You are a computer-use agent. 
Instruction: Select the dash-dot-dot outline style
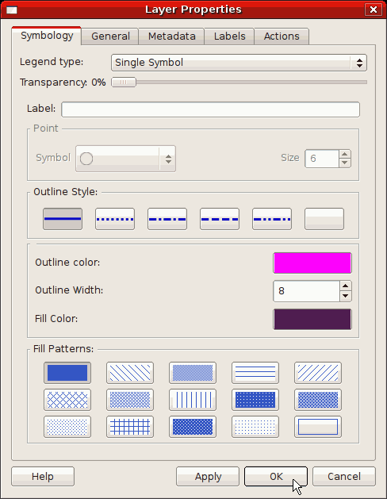pos(272,219)
